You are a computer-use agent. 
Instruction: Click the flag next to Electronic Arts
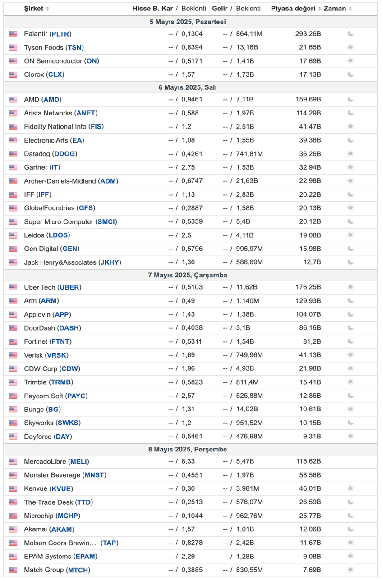pyautogui.click(x=13, y=140)
